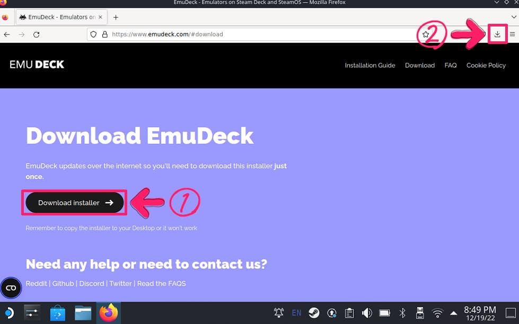Viewport: 519px width, 324px height.
Task: Open the FAQ nav link
Action: [451, 66]
